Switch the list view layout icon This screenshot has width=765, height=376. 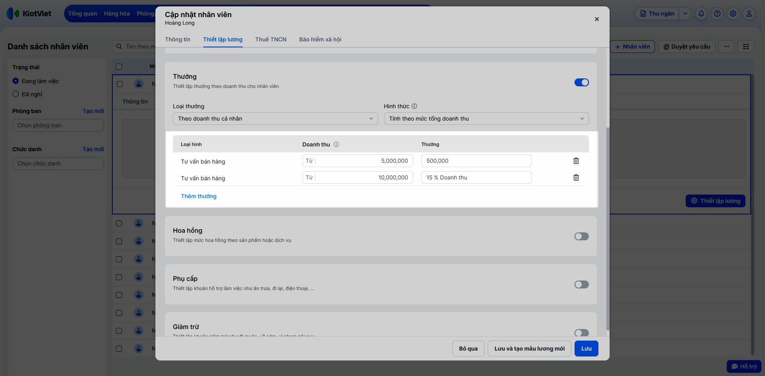coord(746,47)
